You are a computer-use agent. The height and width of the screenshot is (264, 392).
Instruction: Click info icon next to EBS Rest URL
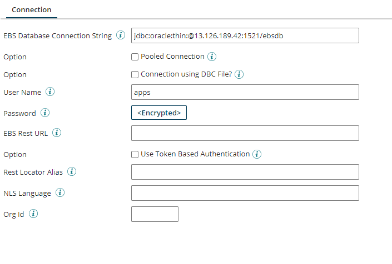click(57, 133)
